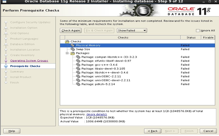
Task: Click Fix & Check Again button
Action: 99,30
